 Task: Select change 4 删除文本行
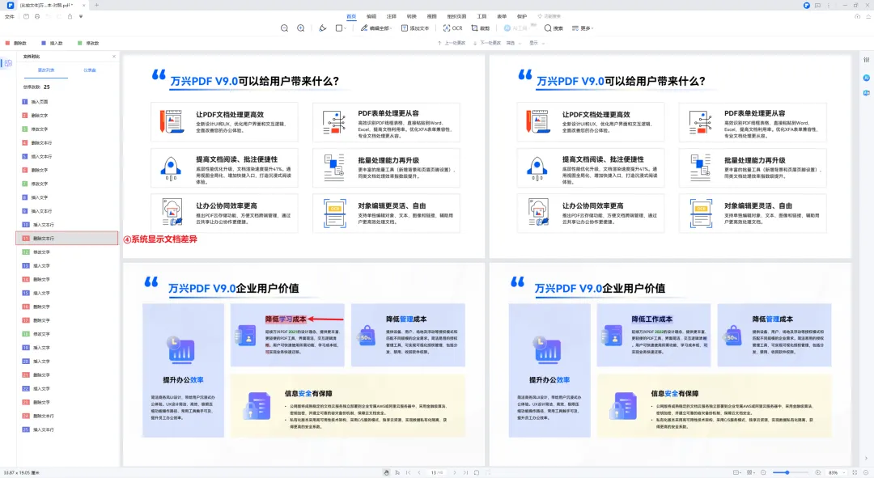click(x=67, y=142)
